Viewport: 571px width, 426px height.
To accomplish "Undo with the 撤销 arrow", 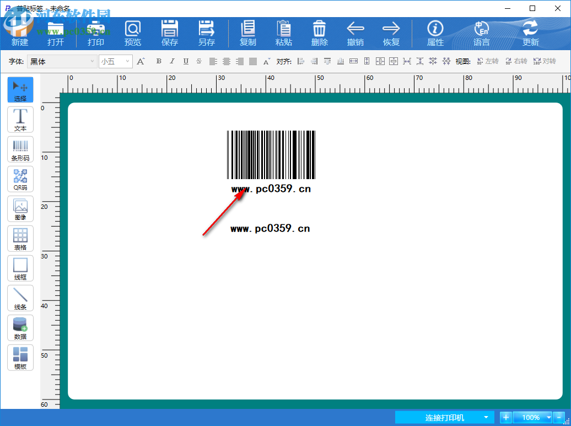I will (x=355, y=33).
